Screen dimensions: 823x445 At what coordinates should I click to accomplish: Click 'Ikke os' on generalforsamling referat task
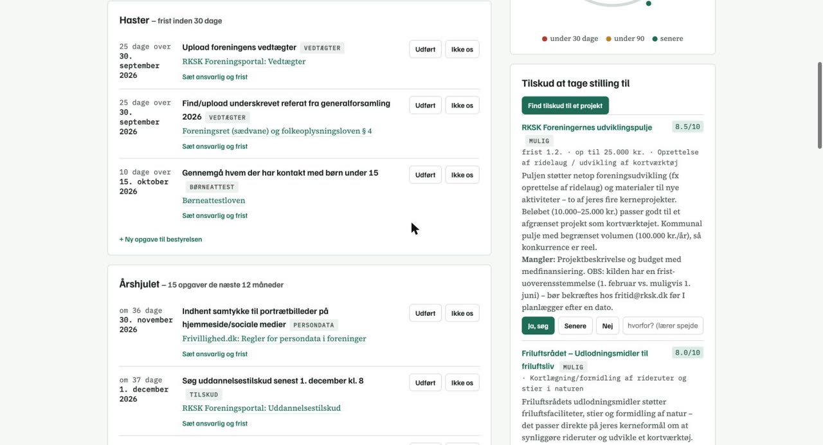[462, 105]
